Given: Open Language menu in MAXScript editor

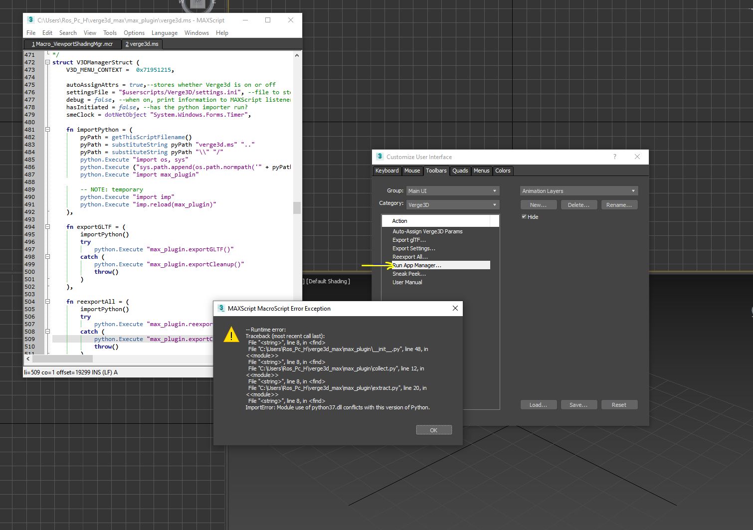Looking at the screenshot, I should click(165, 33).
